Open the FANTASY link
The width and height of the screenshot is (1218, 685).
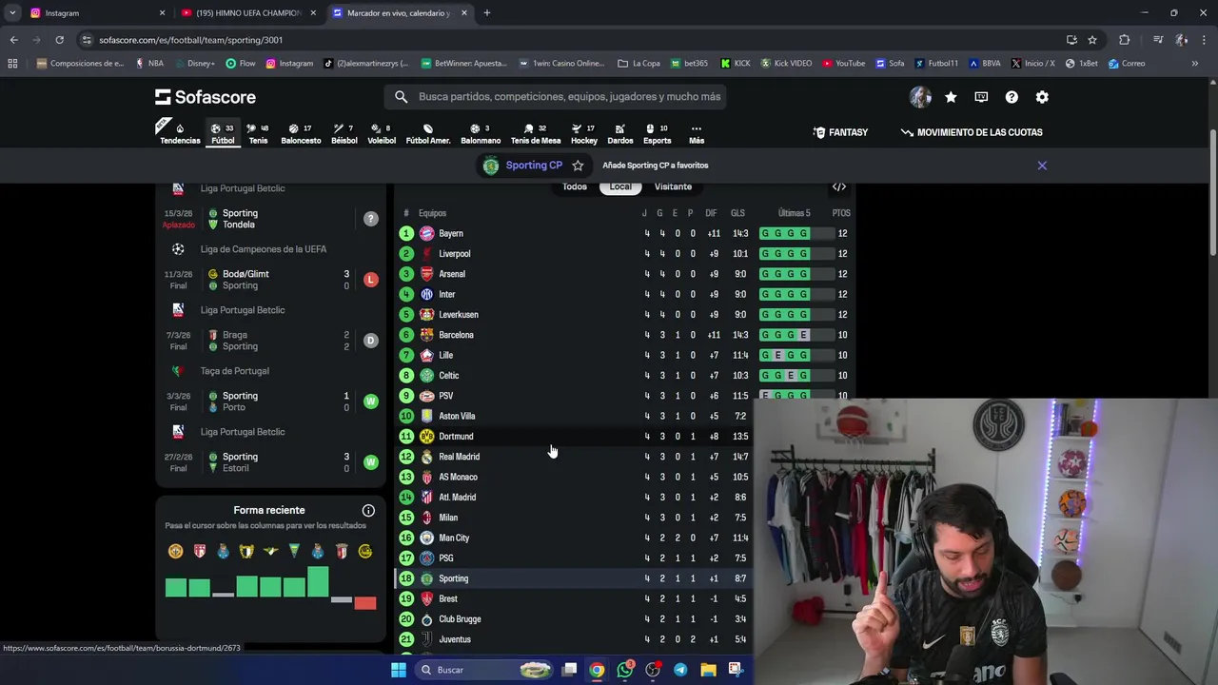point(840,132)
